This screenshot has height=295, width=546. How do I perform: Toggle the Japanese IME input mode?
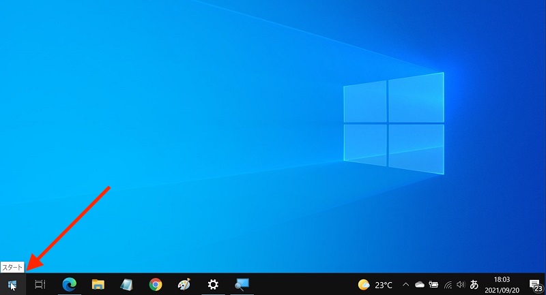tap(474, 284)
